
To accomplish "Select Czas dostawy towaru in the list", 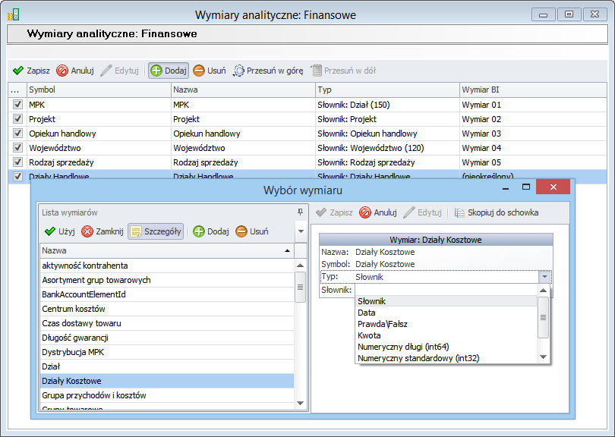I will click(167, 323).
